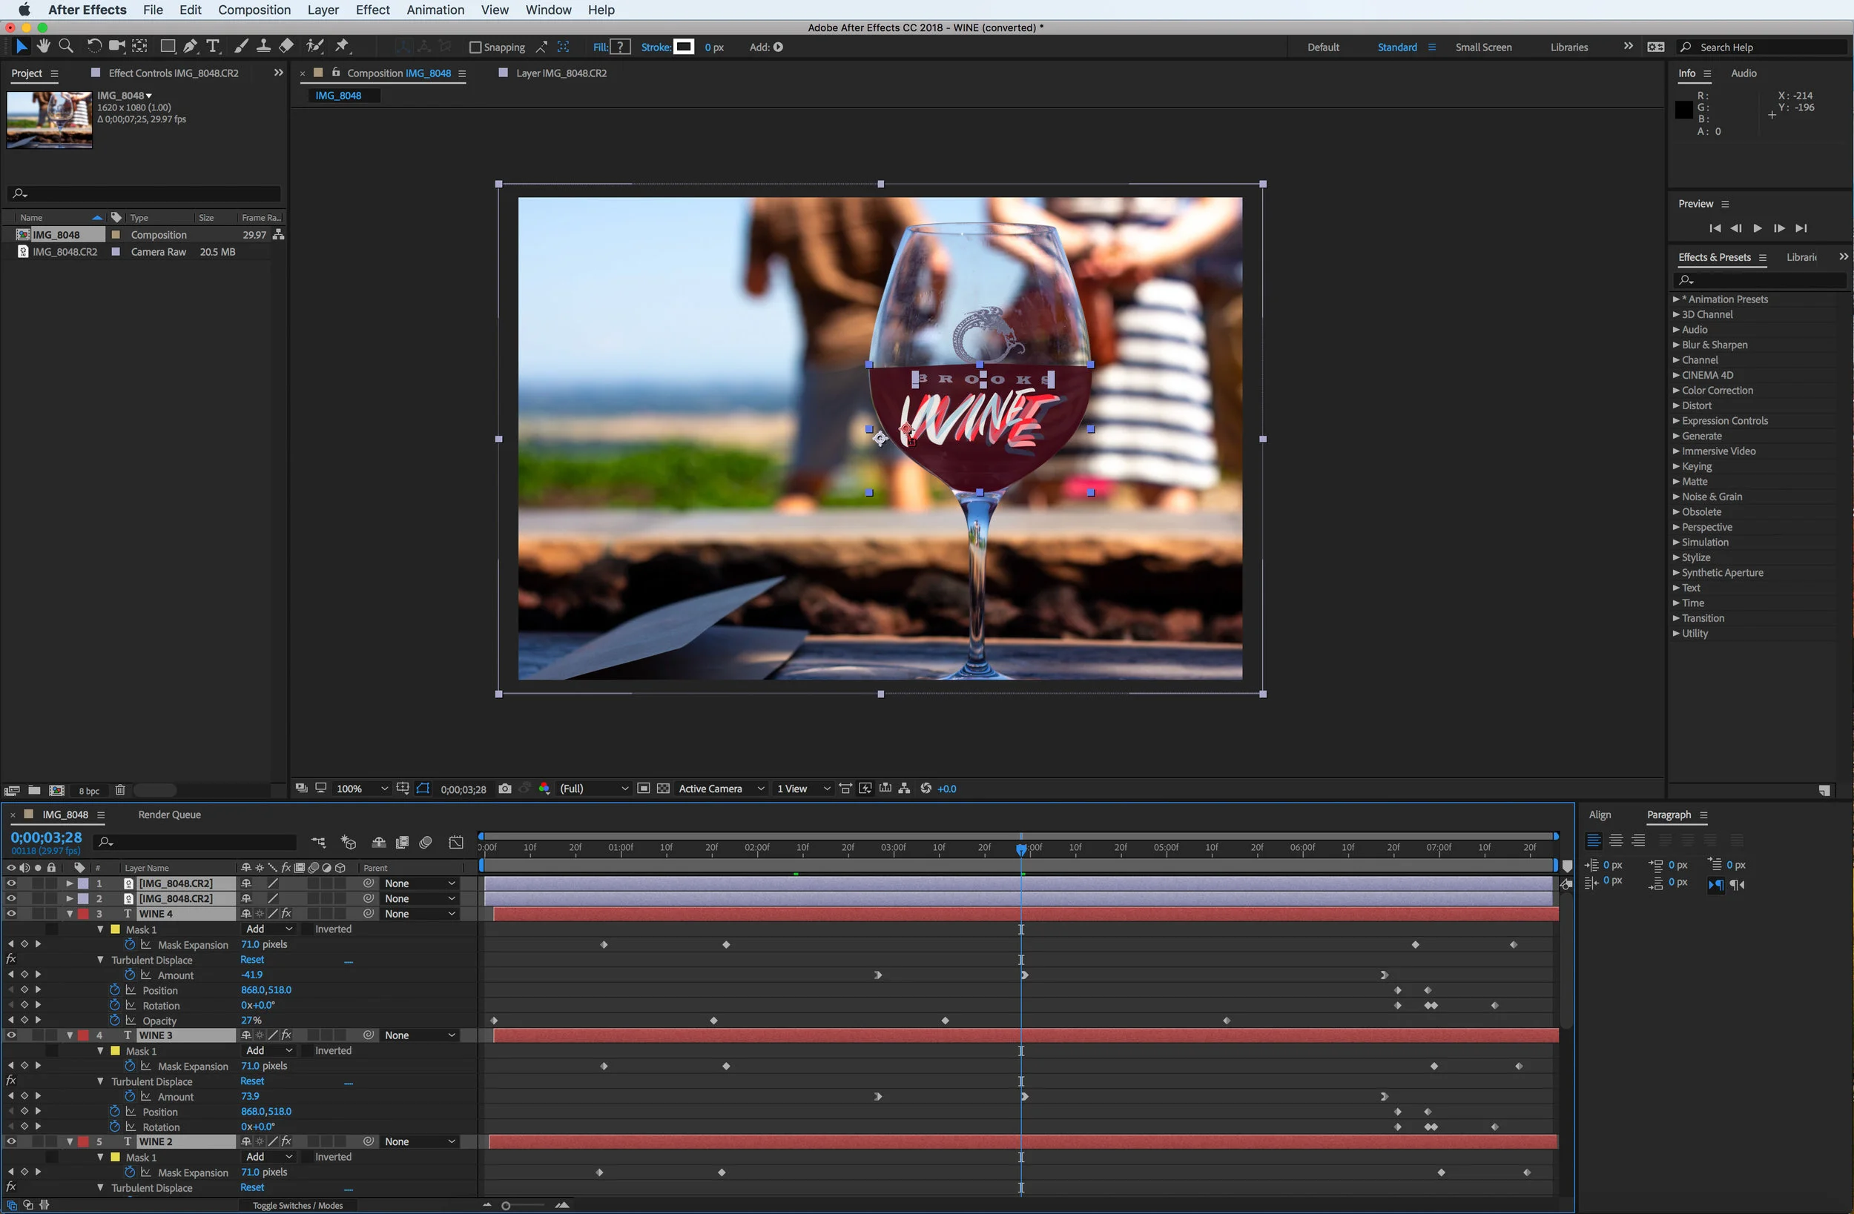Click the composition mini-flowchart icon in timeline
Screen dimensions: 1854x1214
[319, 843]
